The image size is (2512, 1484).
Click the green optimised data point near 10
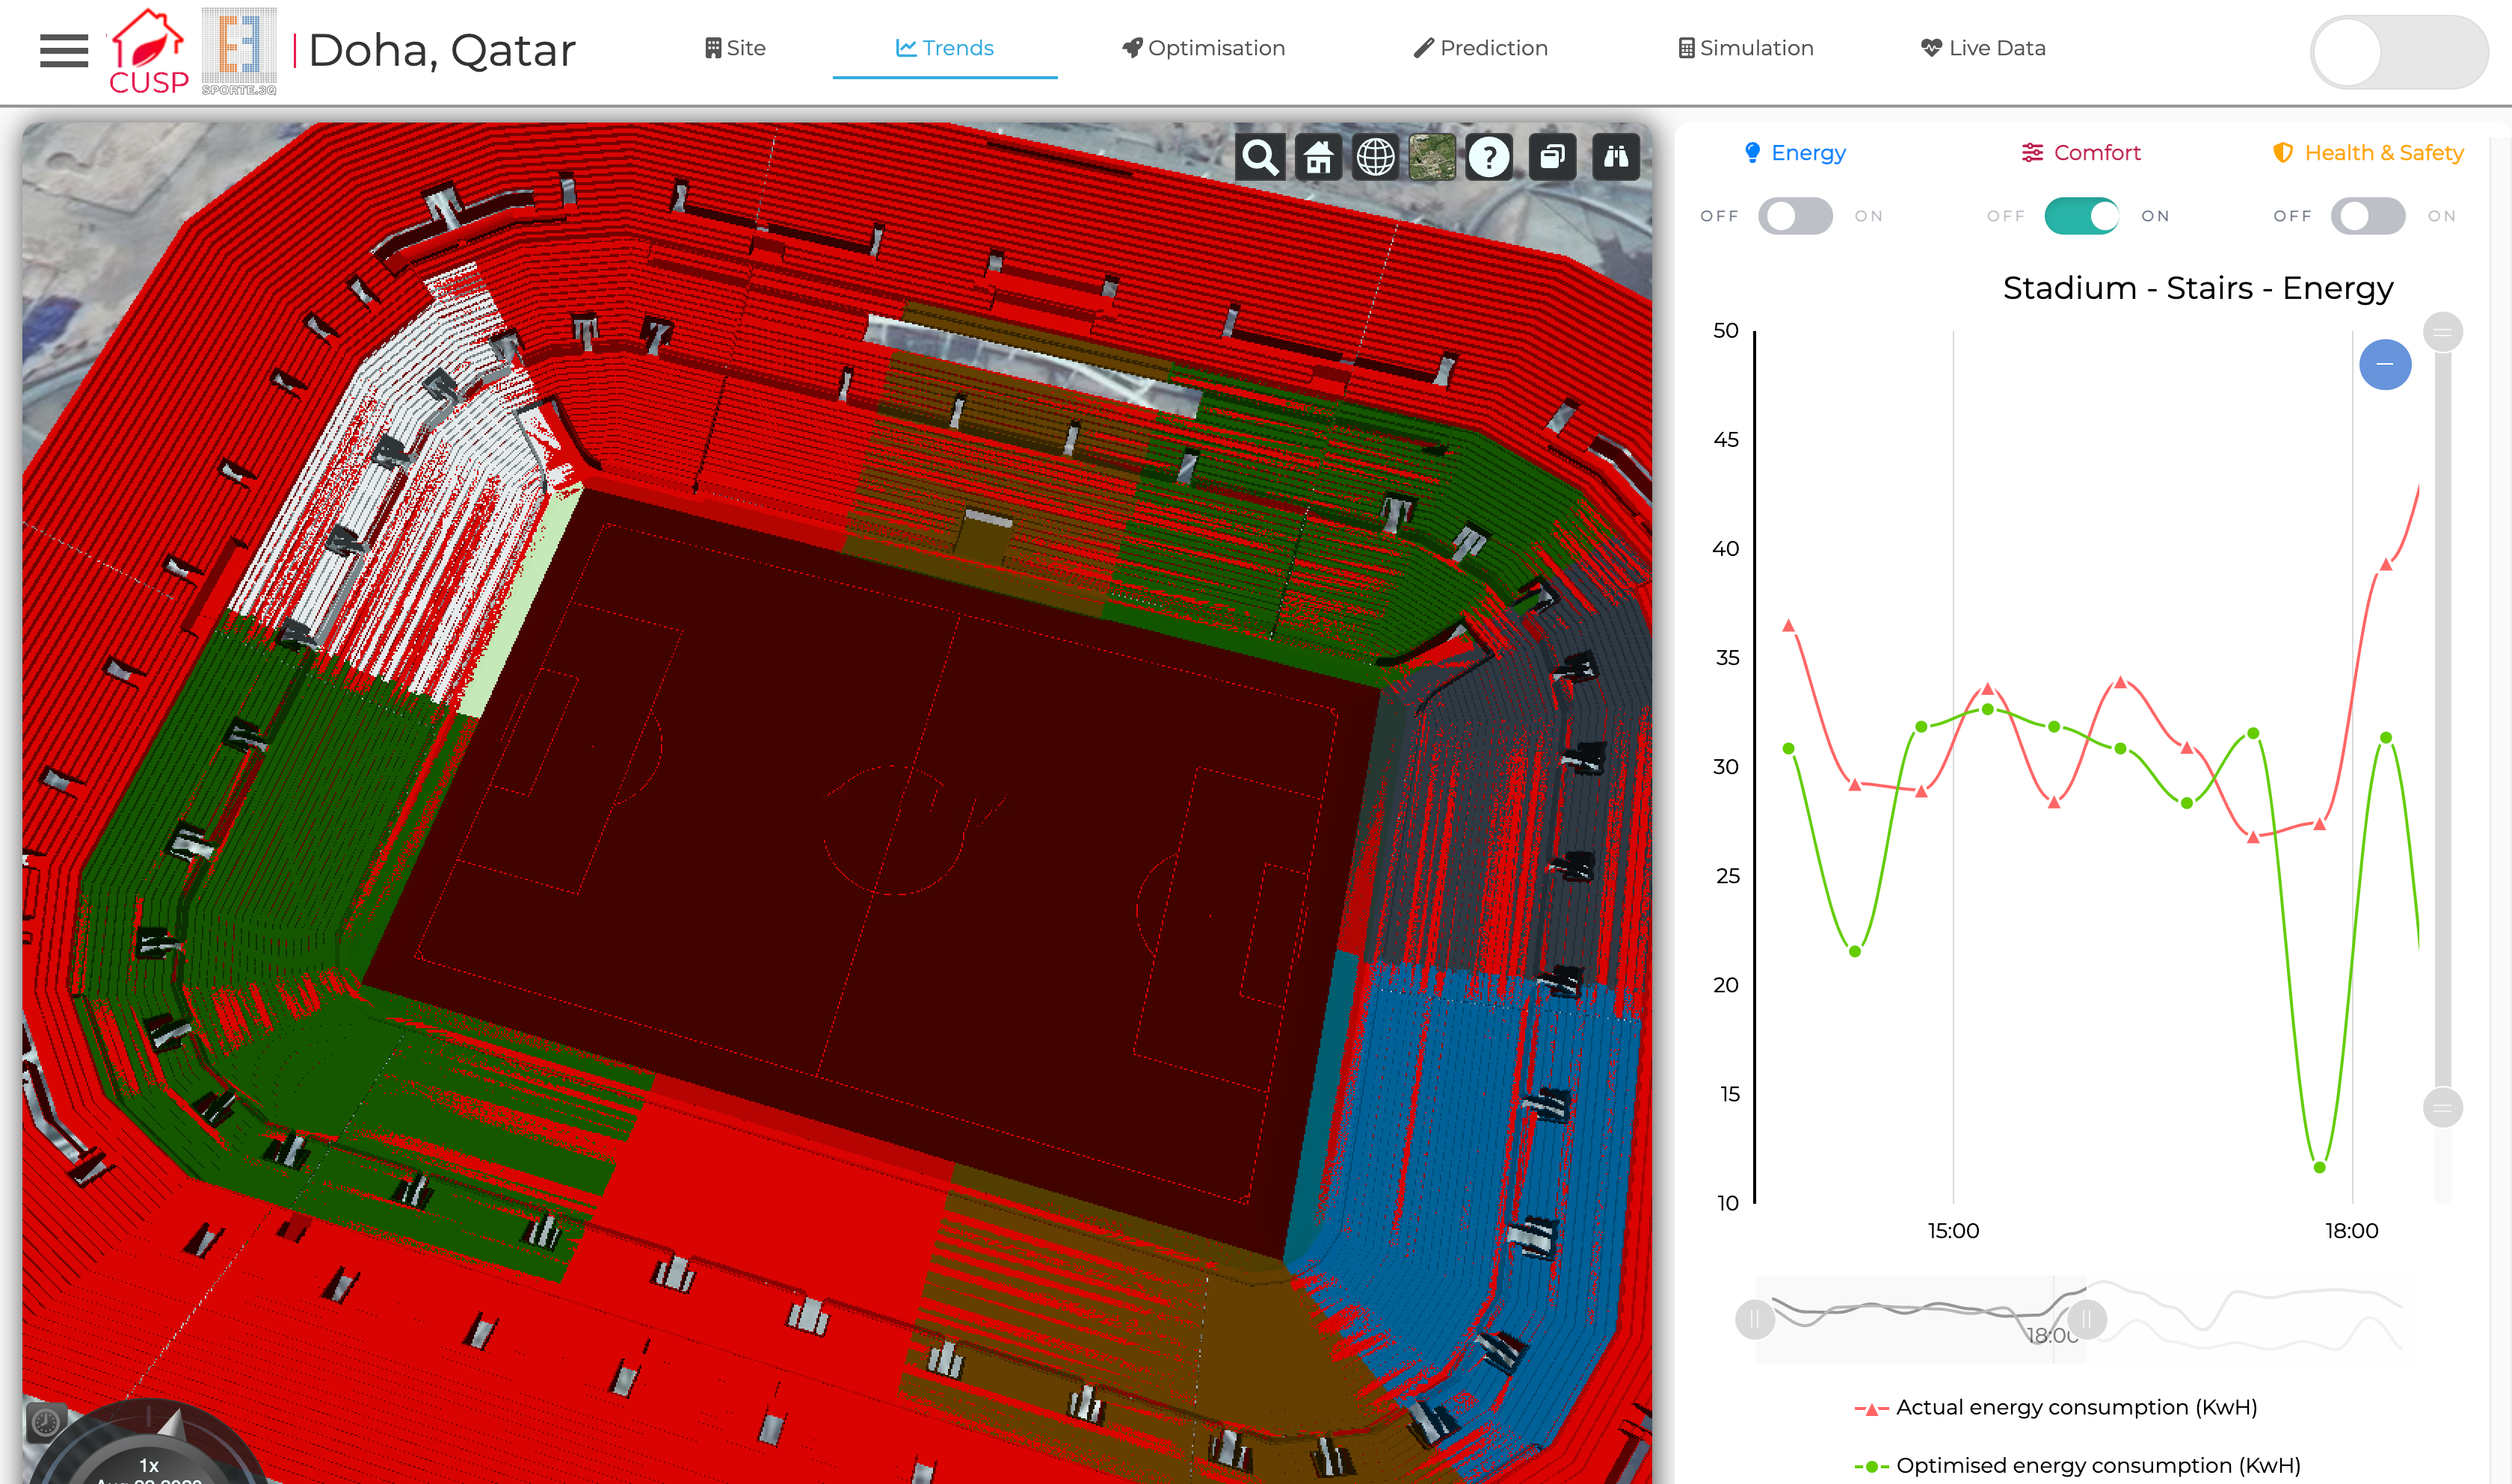(2319, 1167)
